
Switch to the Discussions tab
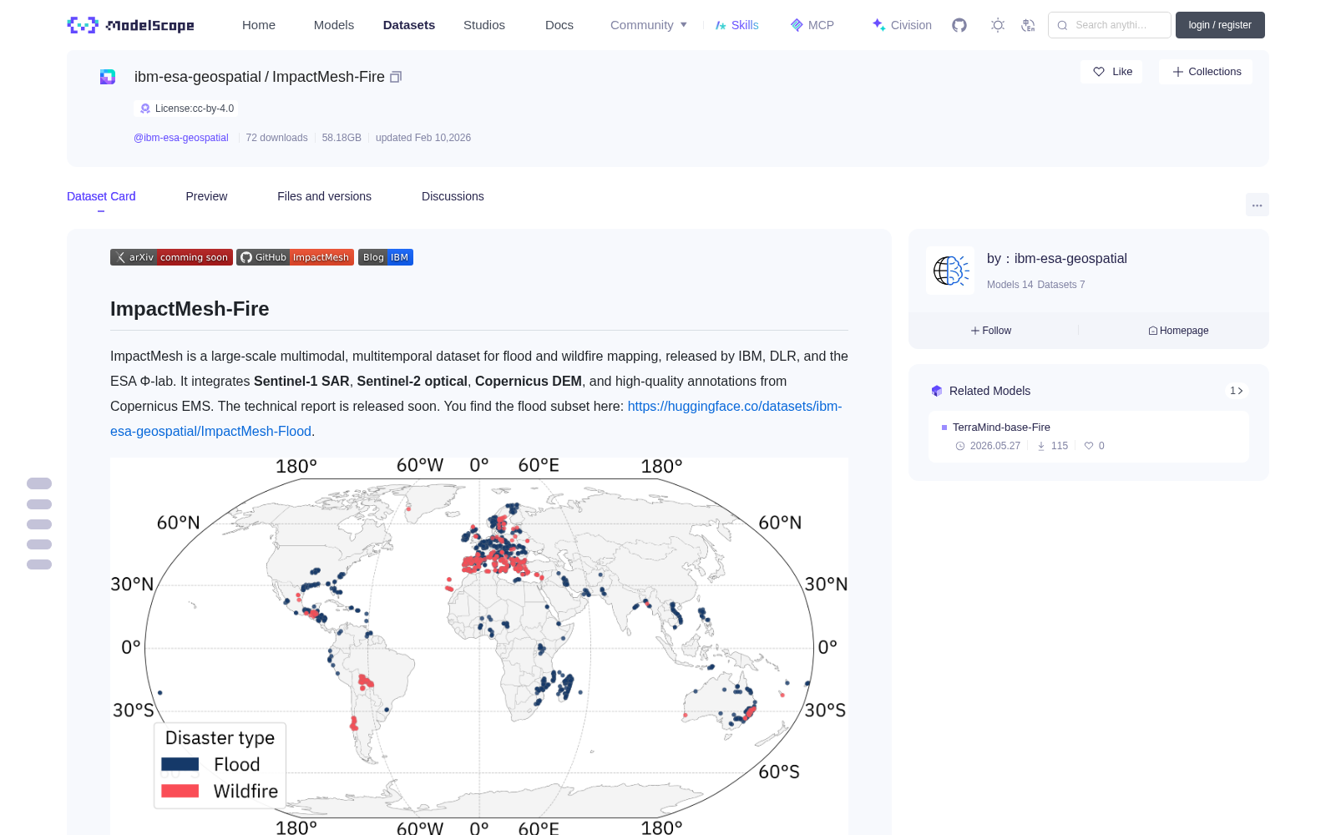point(453,196)
